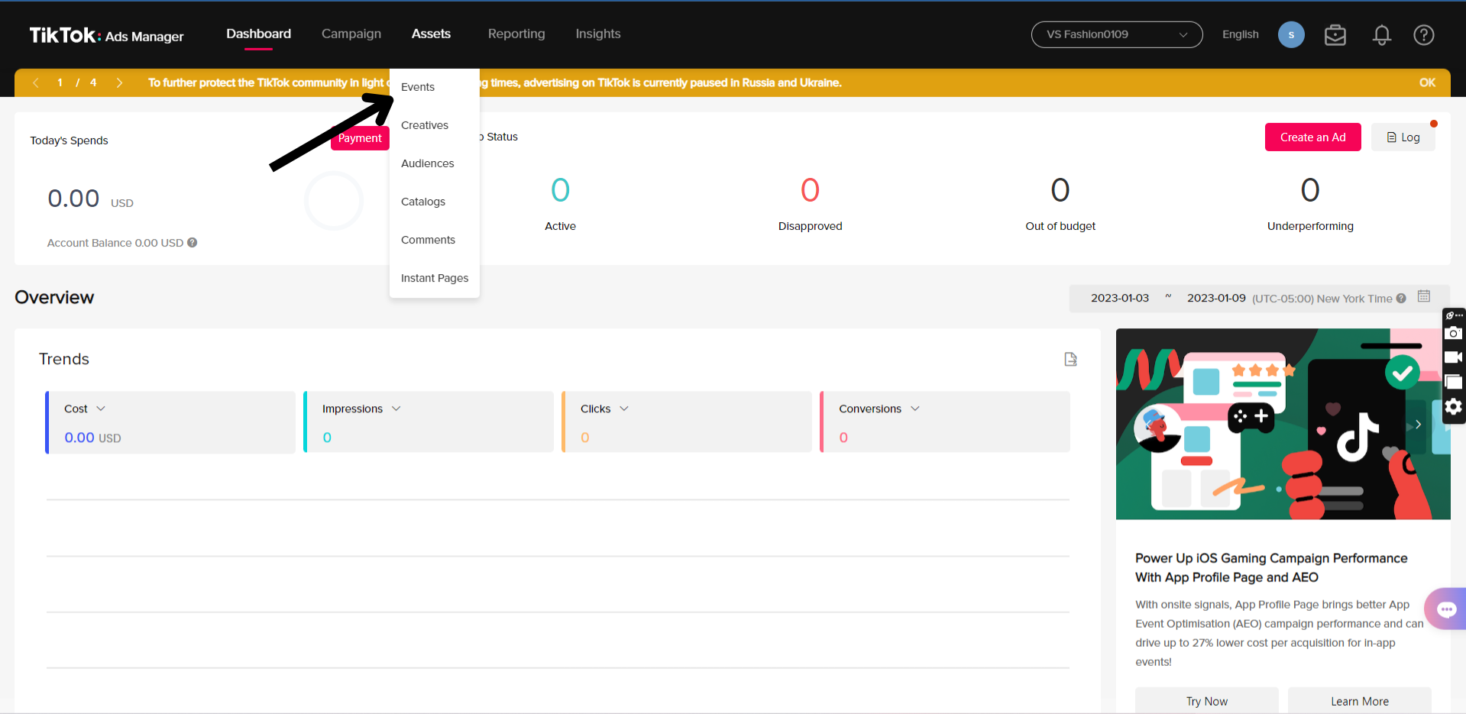The height and width of the screenshot is (714, 1466).
Task: Open the date range calendar icon
Action: [1424, 296]
